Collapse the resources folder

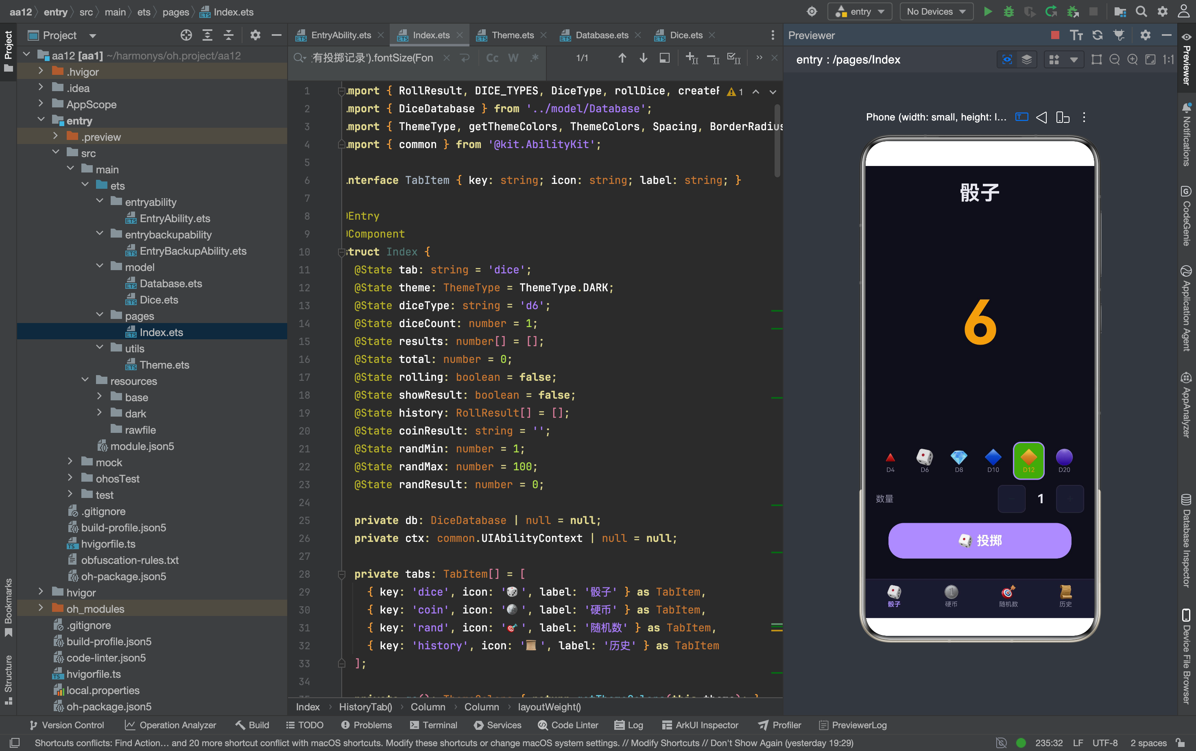[85, 380]
